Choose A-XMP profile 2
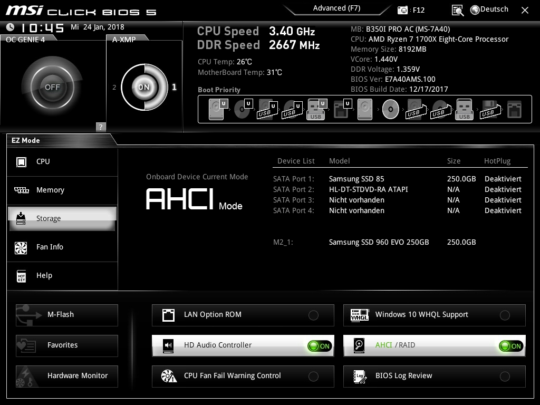The height and width of the screenshot is (405, 540). point(114,87)
